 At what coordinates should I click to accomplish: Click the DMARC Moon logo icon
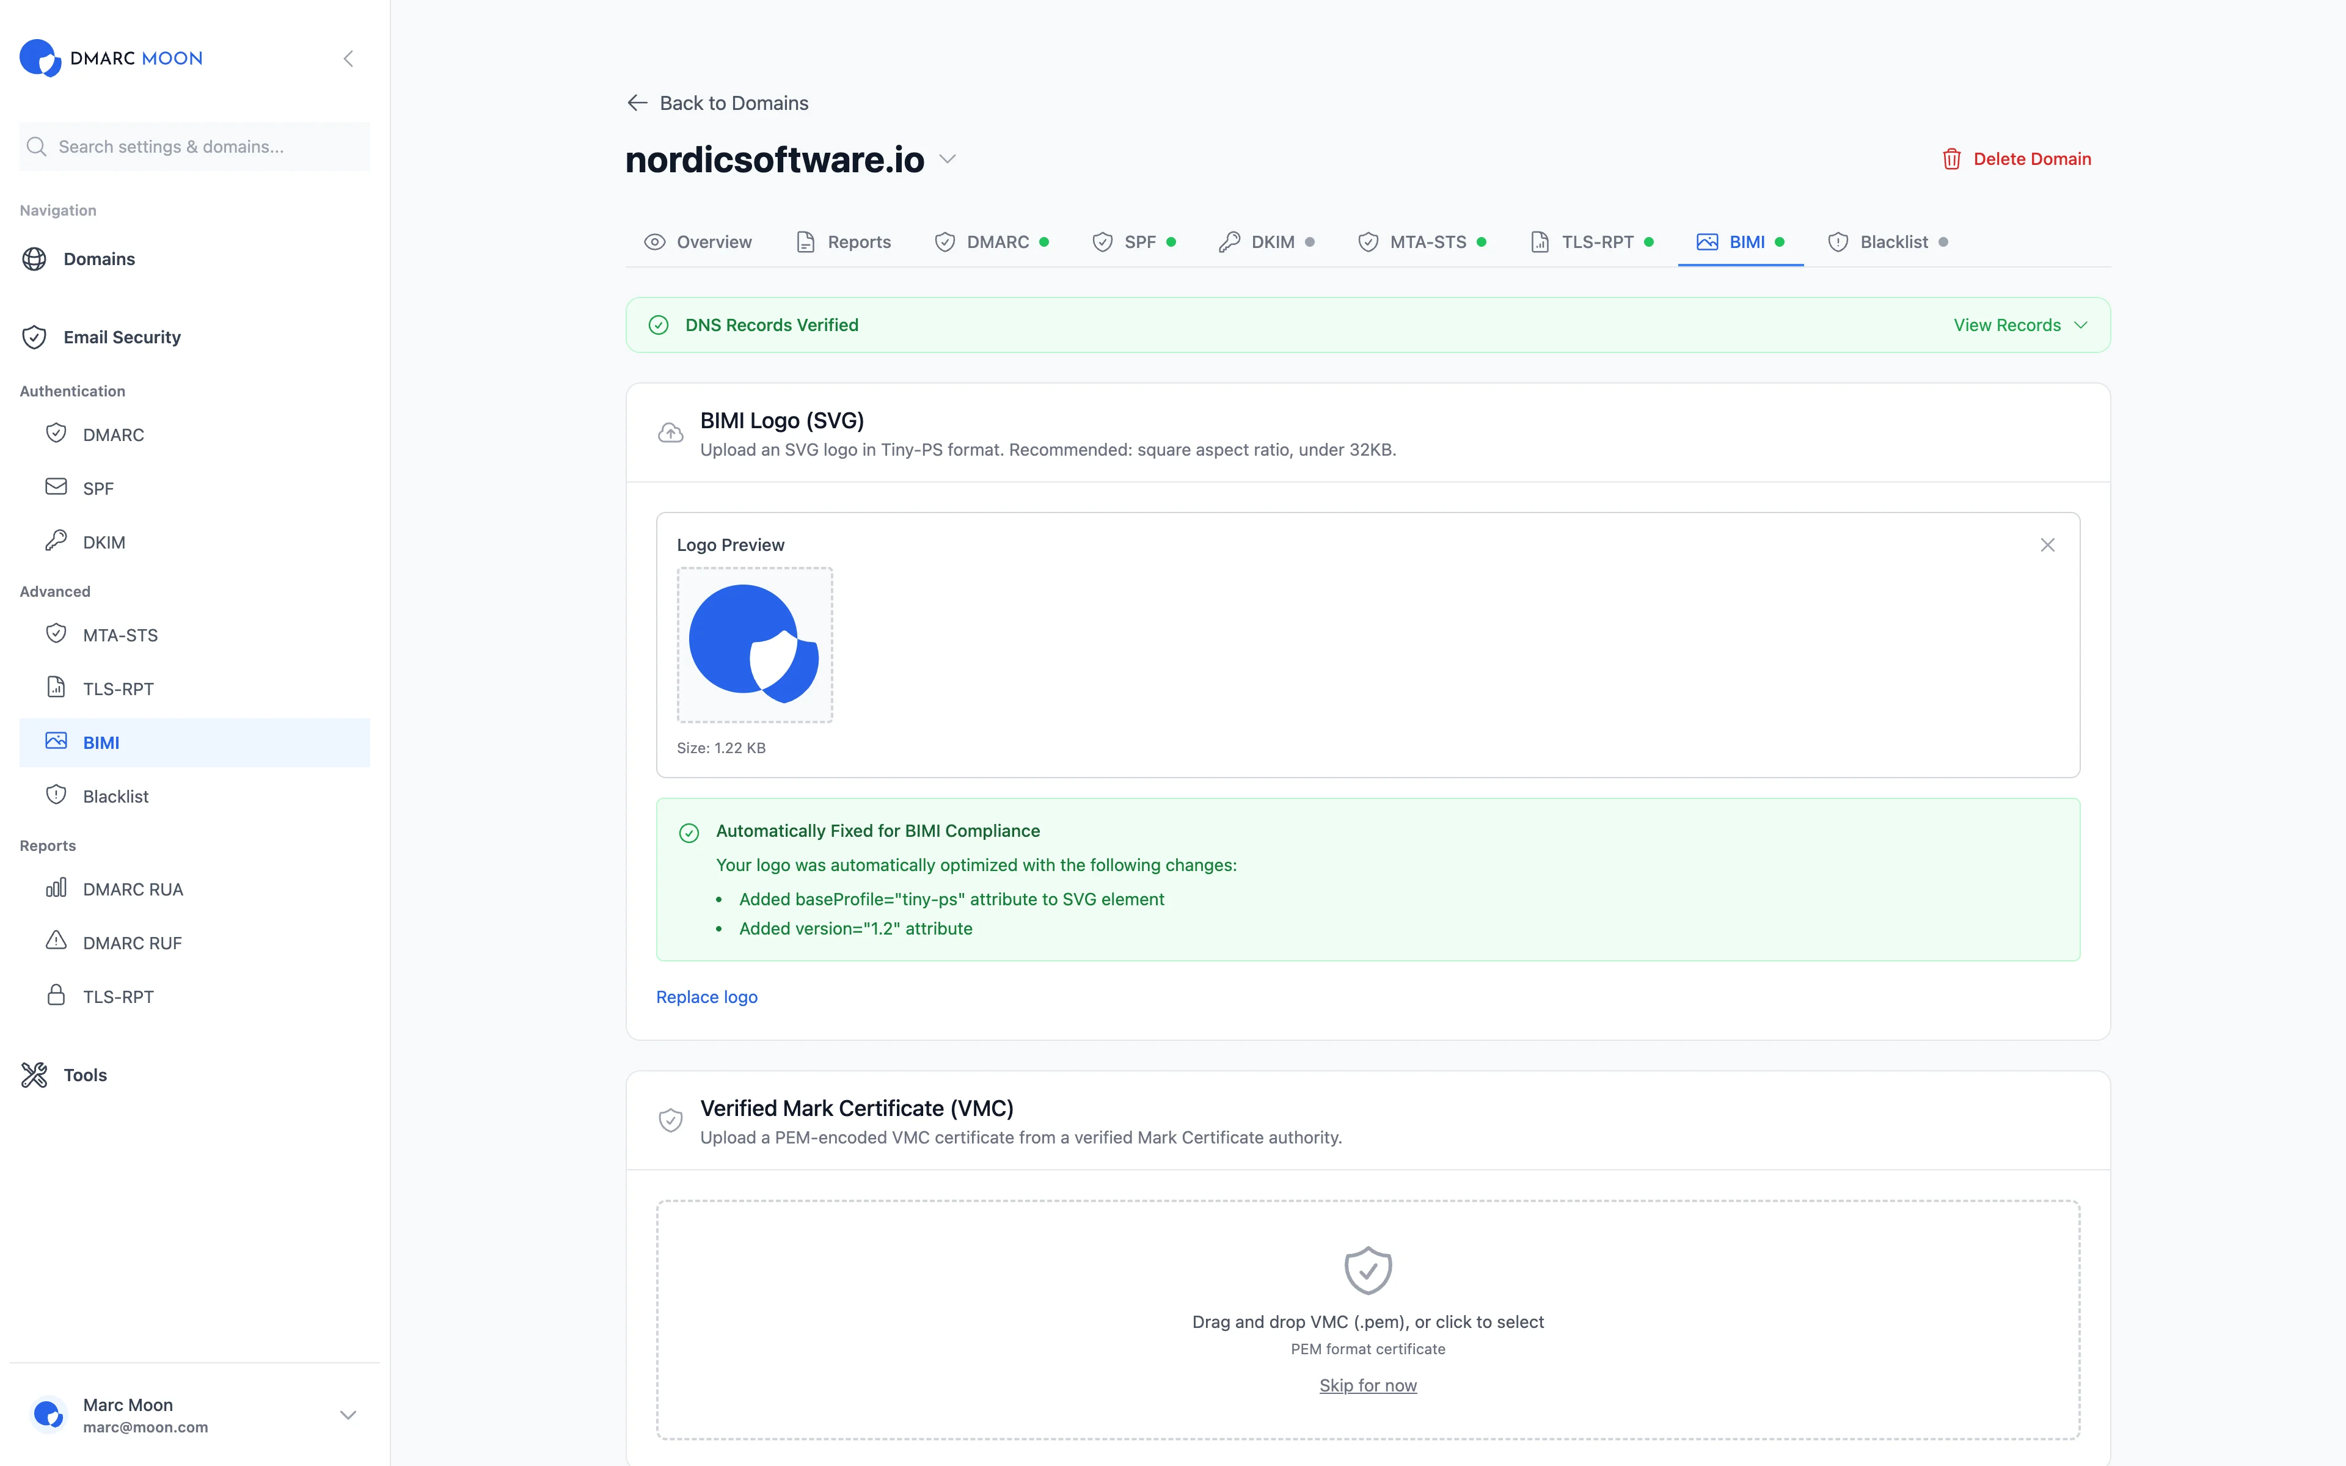coord(41,58)
